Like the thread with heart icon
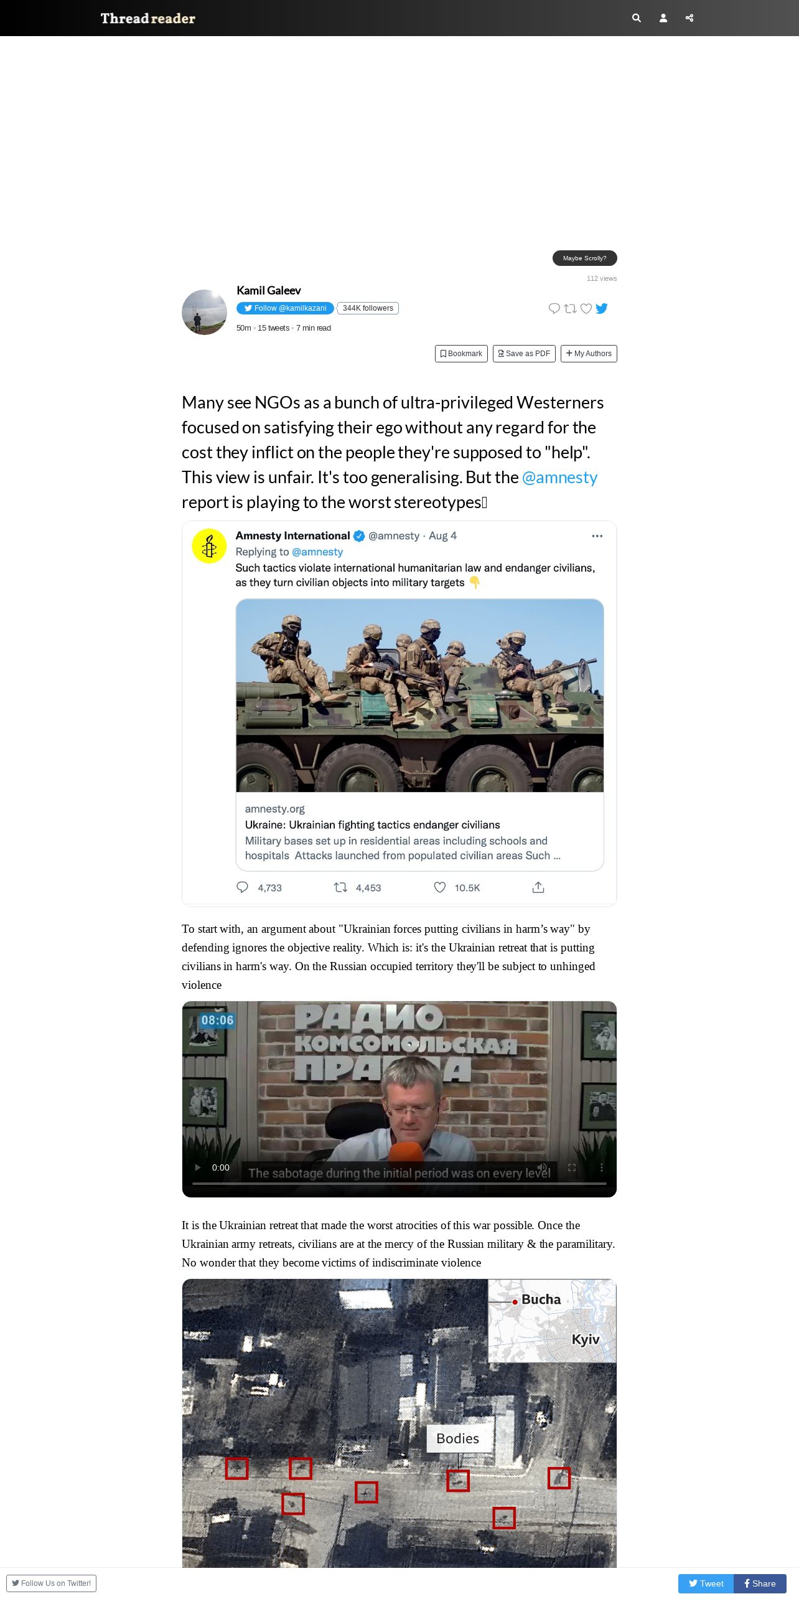The image size is (799, 1599). (586, 308)
